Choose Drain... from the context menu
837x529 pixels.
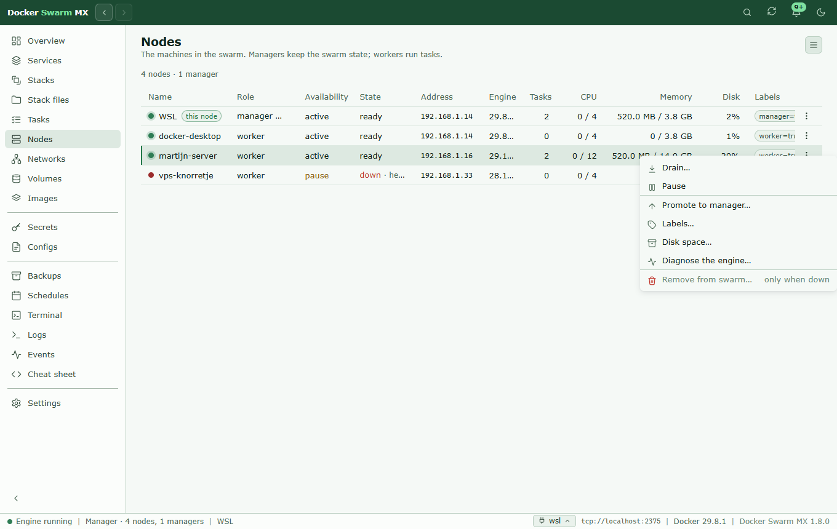(739, 168)
